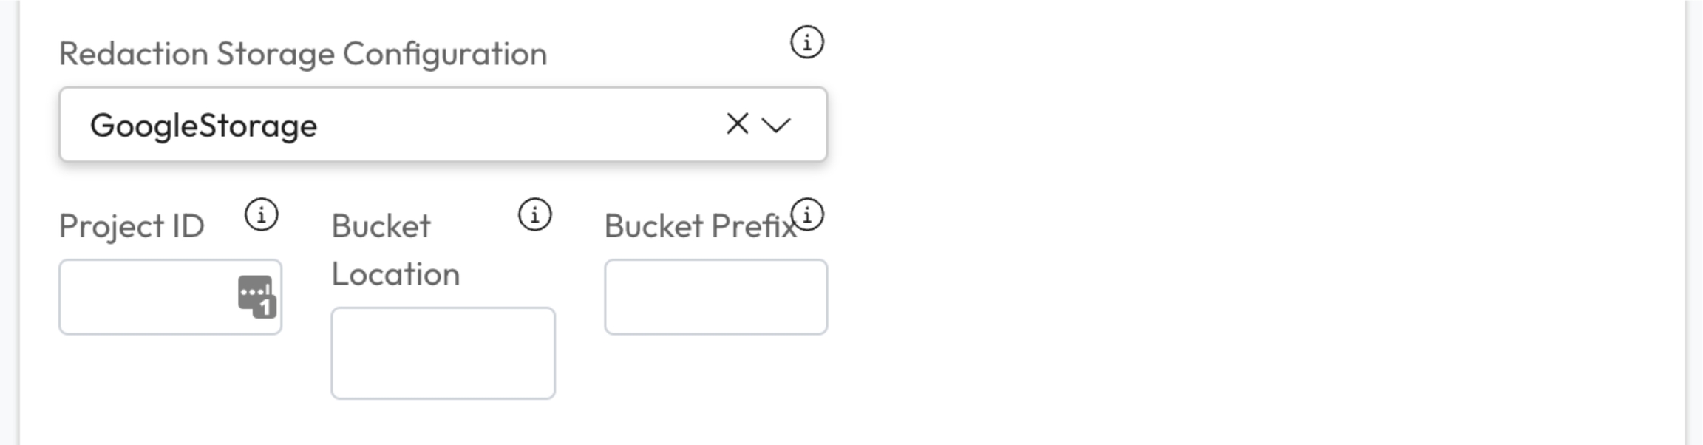The width and height of the screenshot is (1703, 445).
Task: Click the Redaction Storage Configuration label
Action: 303,54
